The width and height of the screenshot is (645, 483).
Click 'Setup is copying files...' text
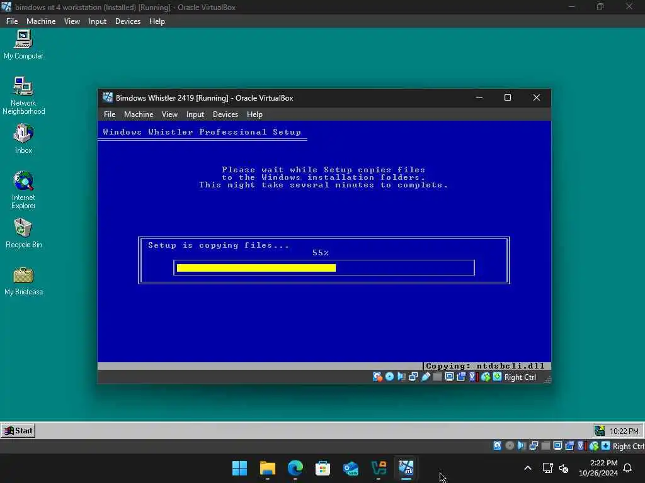tap(219, 245)
